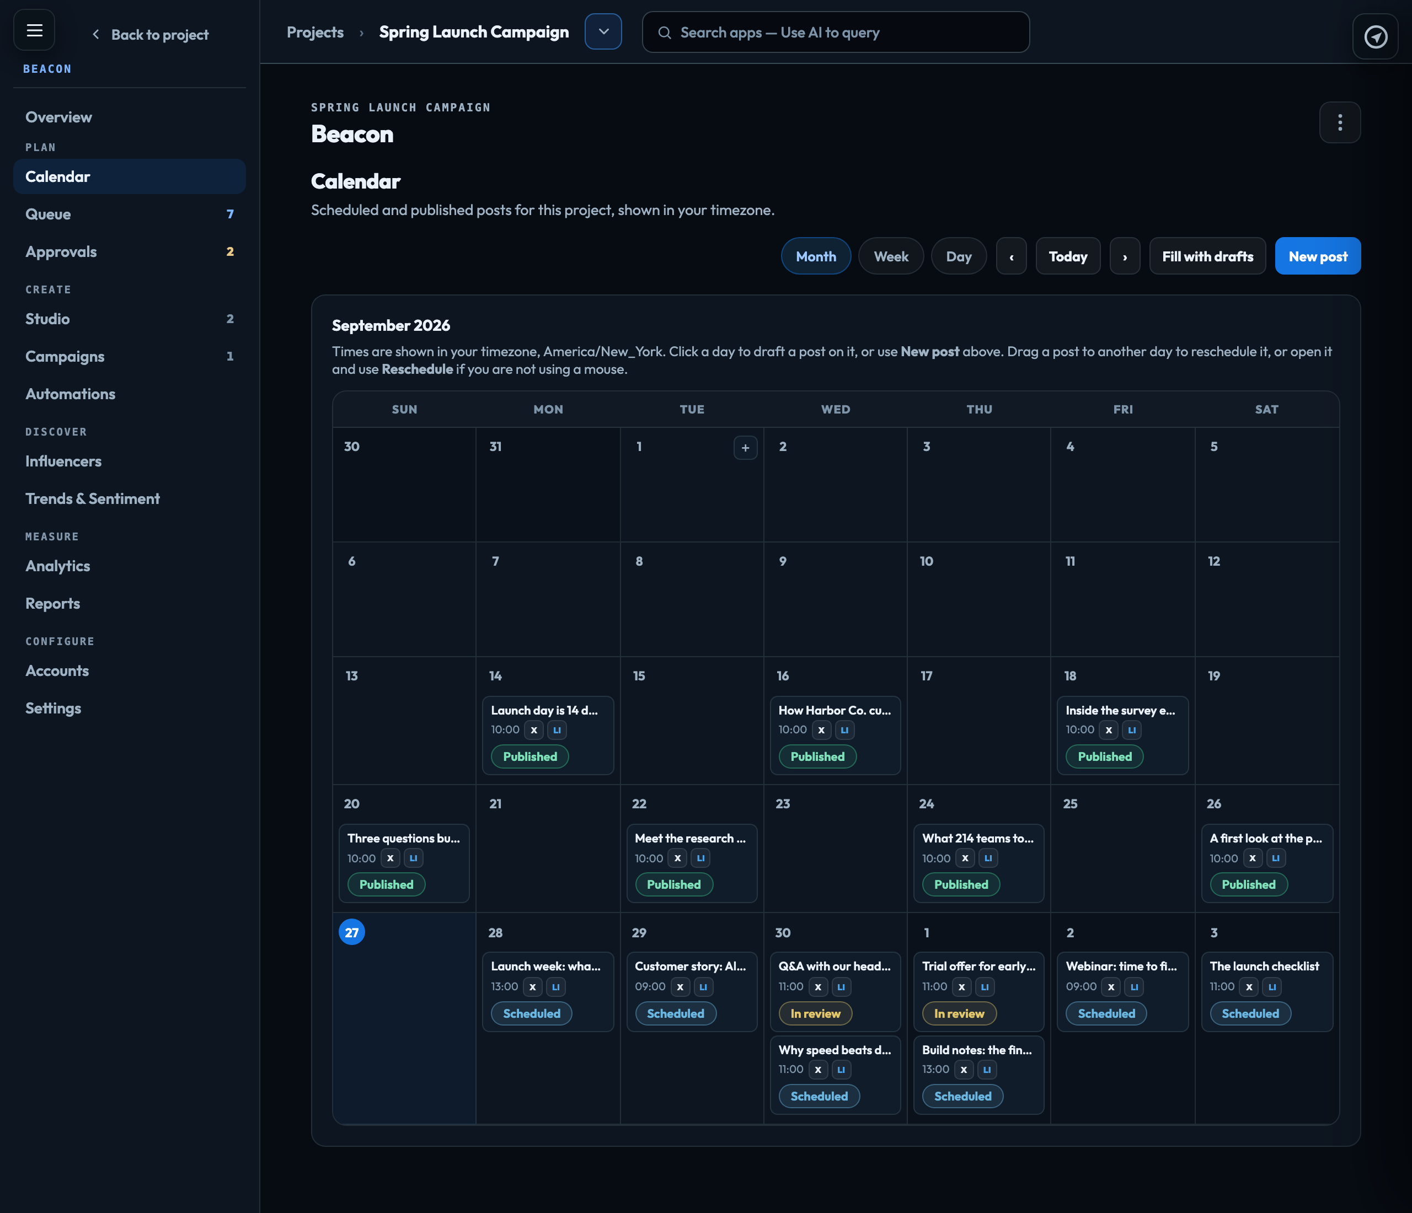Image resolution: width=1412 pixels, height=1213 pixels.
Task: Select the highlighted day 27
Action: click(x=352, y=932)
